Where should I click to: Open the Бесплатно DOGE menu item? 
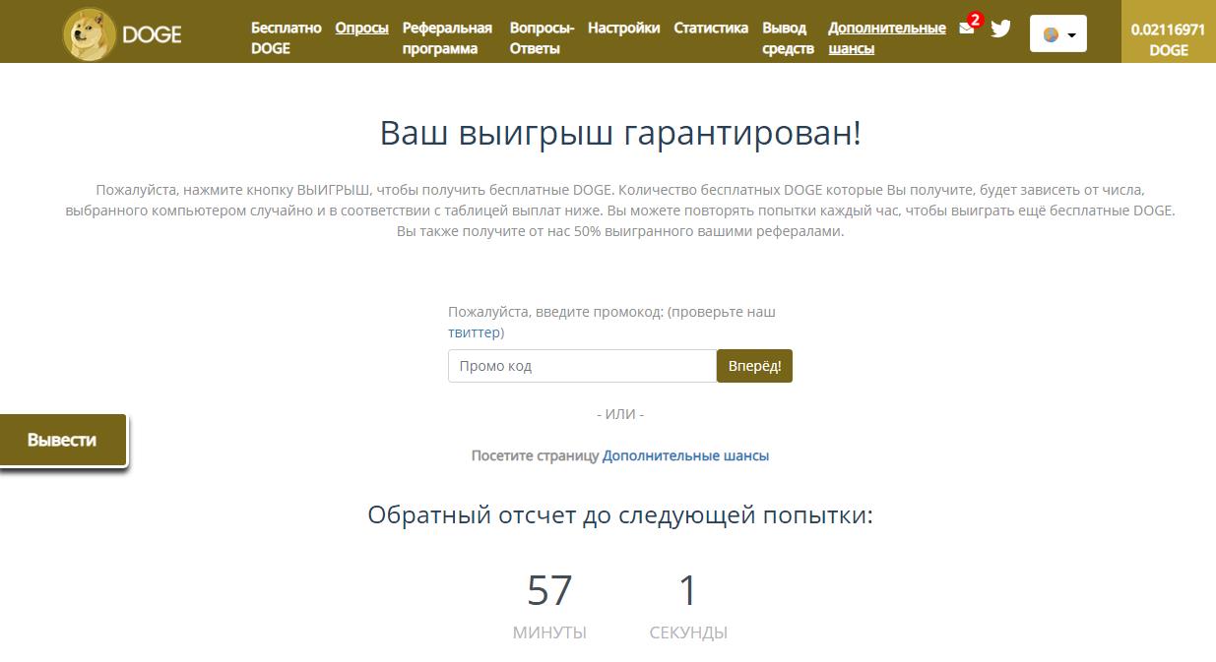click(286, 38)
